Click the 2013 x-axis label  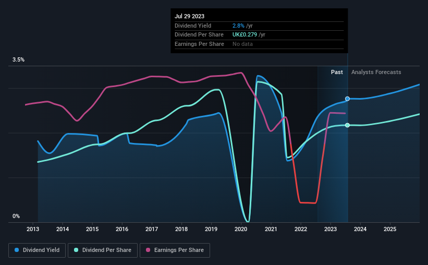coord(33,229)
